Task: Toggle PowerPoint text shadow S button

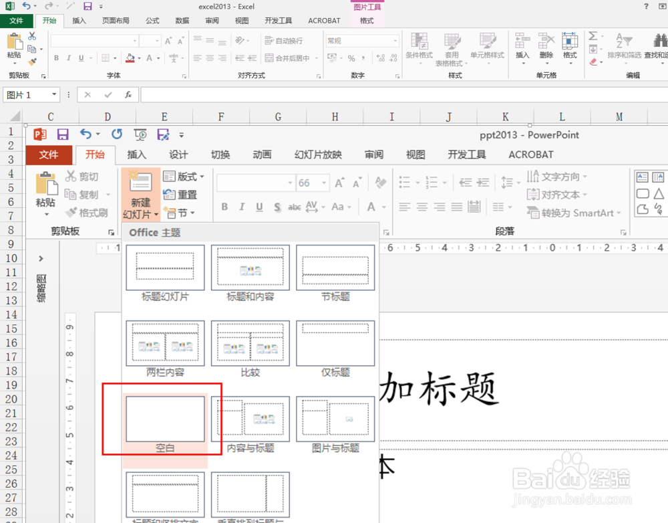Action: coord(277,207)
